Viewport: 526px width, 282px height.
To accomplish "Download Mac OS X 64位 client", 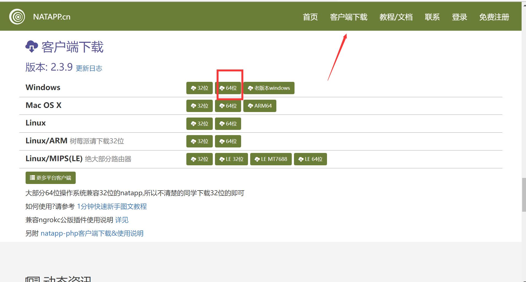I will [228, 106].
